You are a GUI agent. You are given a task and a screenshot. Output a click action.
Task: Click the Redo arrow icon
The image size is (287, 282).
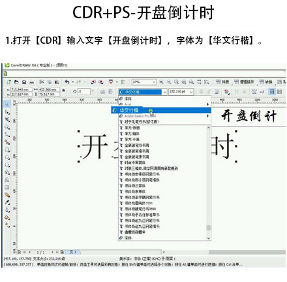78,82
